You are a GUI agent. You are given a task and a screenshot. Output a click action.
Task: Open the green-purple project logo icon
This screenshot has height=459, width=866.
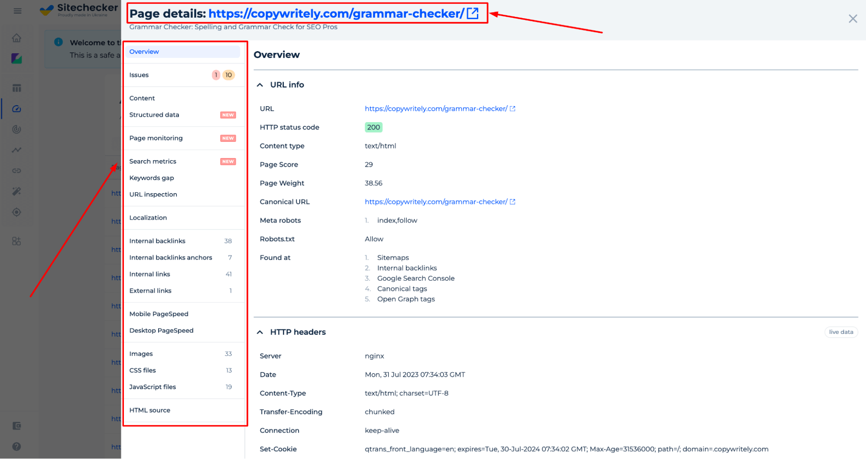[16, 58]
